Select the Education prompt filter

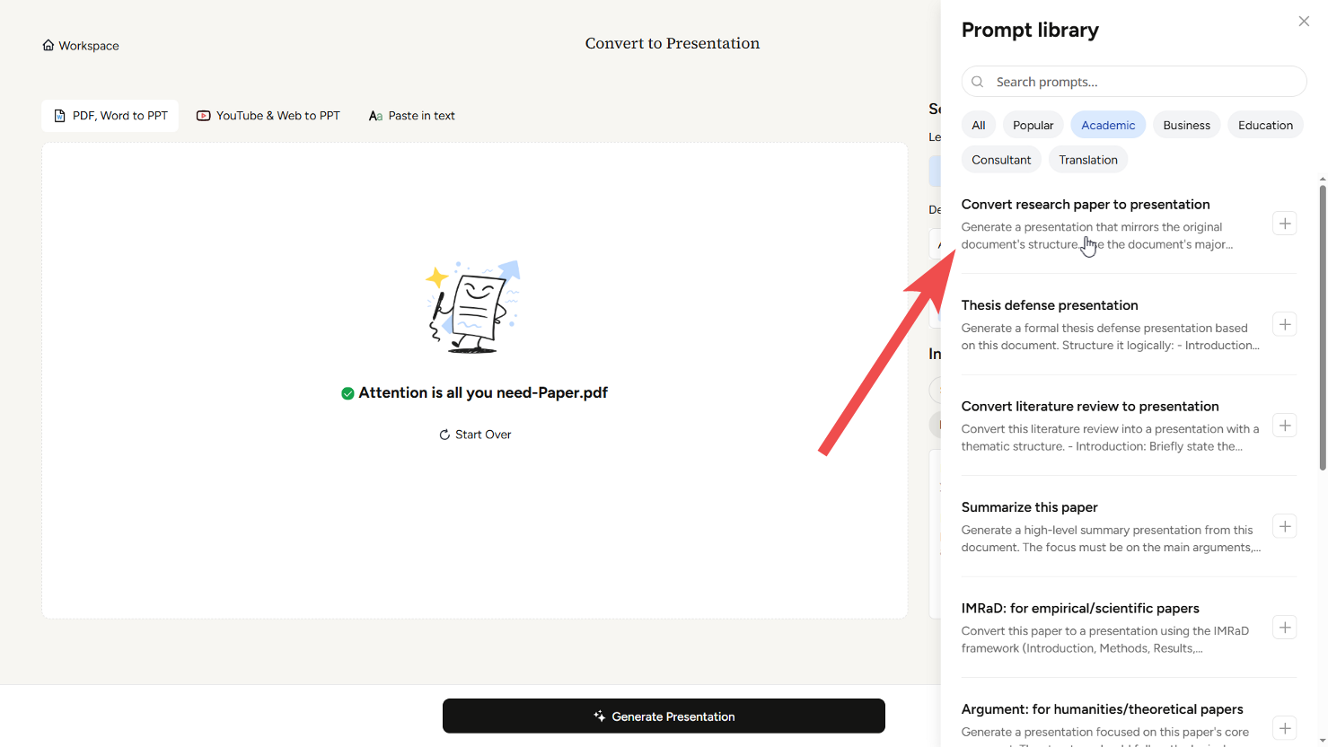pos(1264,125)
